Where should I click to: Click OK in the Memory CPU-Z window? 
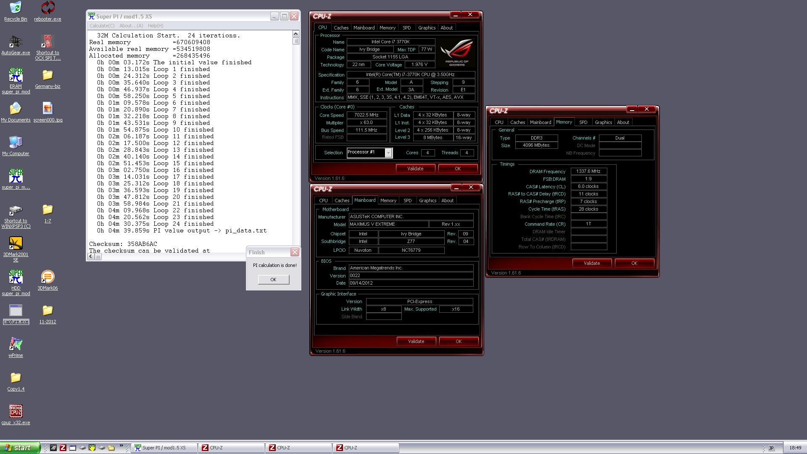pos(634,263)
